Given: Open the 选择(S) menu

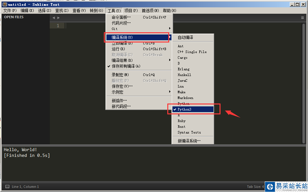Looking at the screenshot, I should point(45,11).
